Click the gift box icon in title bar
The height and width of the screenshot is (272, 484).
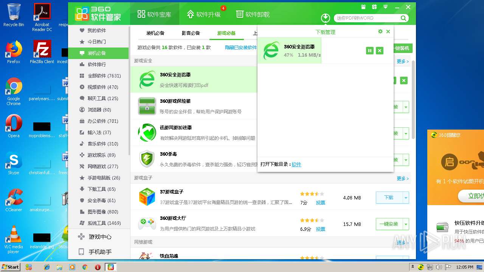[x=363, y=7]
